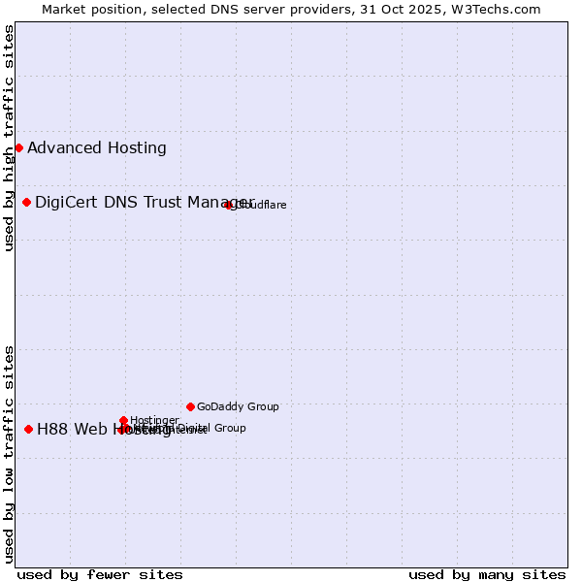Click the 'used by many sites' axis label
582x582 pixels.
pyautogui.click(x=487, y=574)
